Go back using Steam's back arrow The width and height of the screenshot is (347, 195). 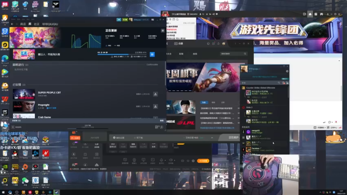[x=12, y=24]
